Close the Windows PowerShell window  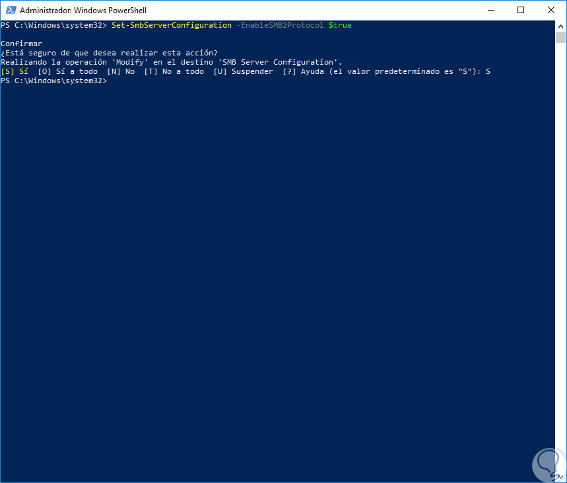[551, 11]
